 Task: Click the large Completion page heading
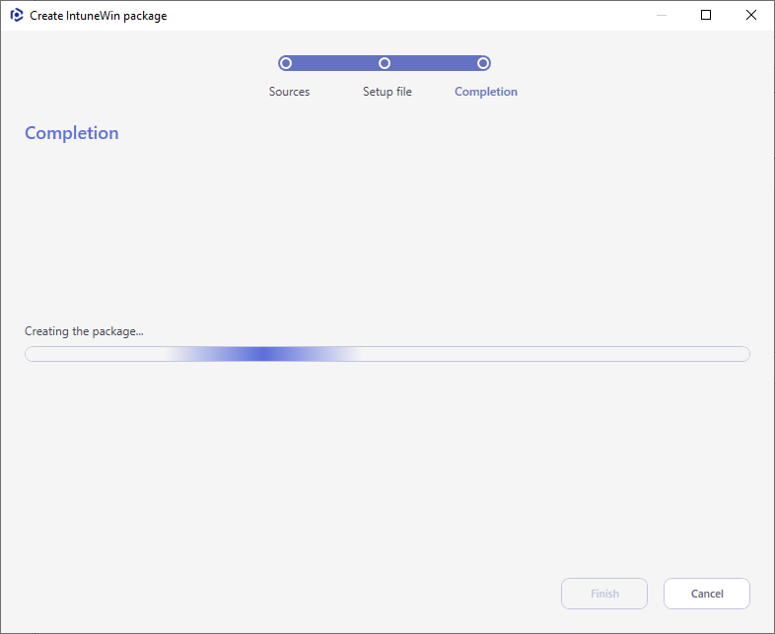(72, 133)
